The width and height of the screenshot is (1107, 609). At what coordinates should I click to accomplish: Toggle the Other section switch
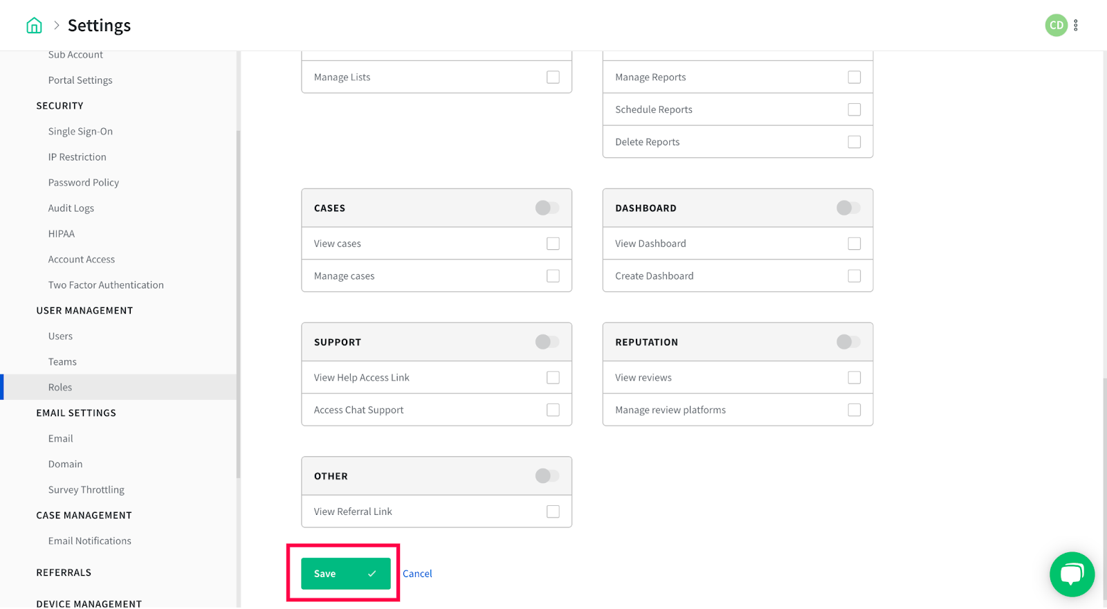pos(547,476)
